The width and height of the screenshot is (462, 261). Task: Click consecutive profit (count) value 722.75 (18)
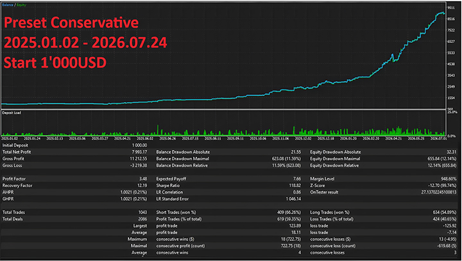[x=291, y=246]
